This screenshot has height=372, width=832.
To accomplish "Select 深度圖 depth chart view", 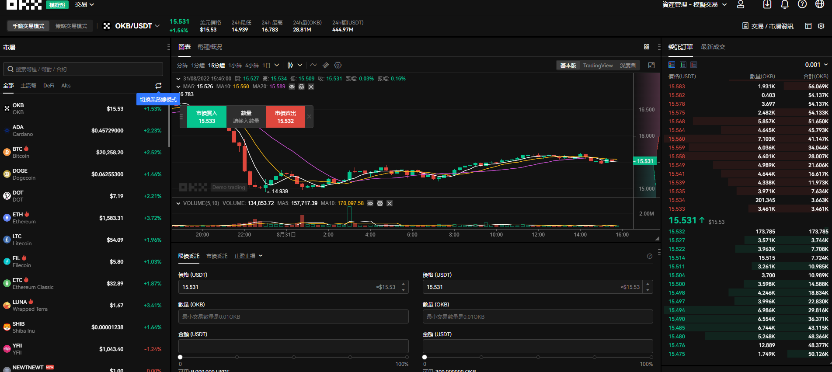I will [627, 65].
